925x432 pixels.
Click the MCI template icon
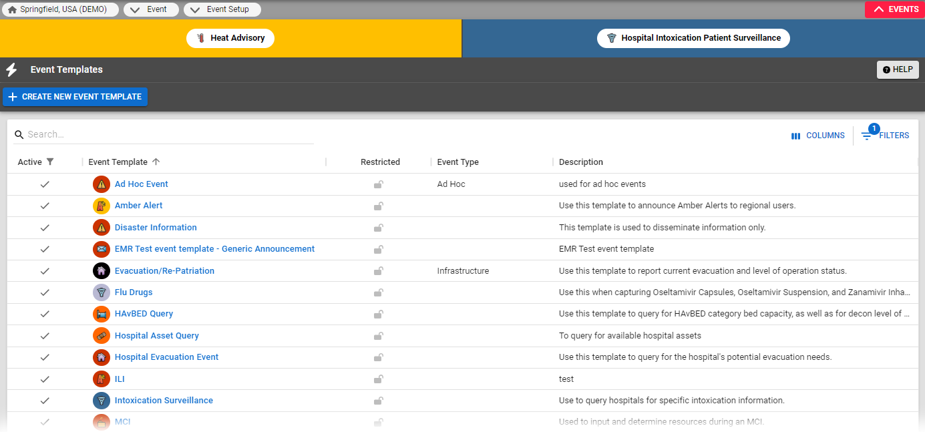point(101,422)
